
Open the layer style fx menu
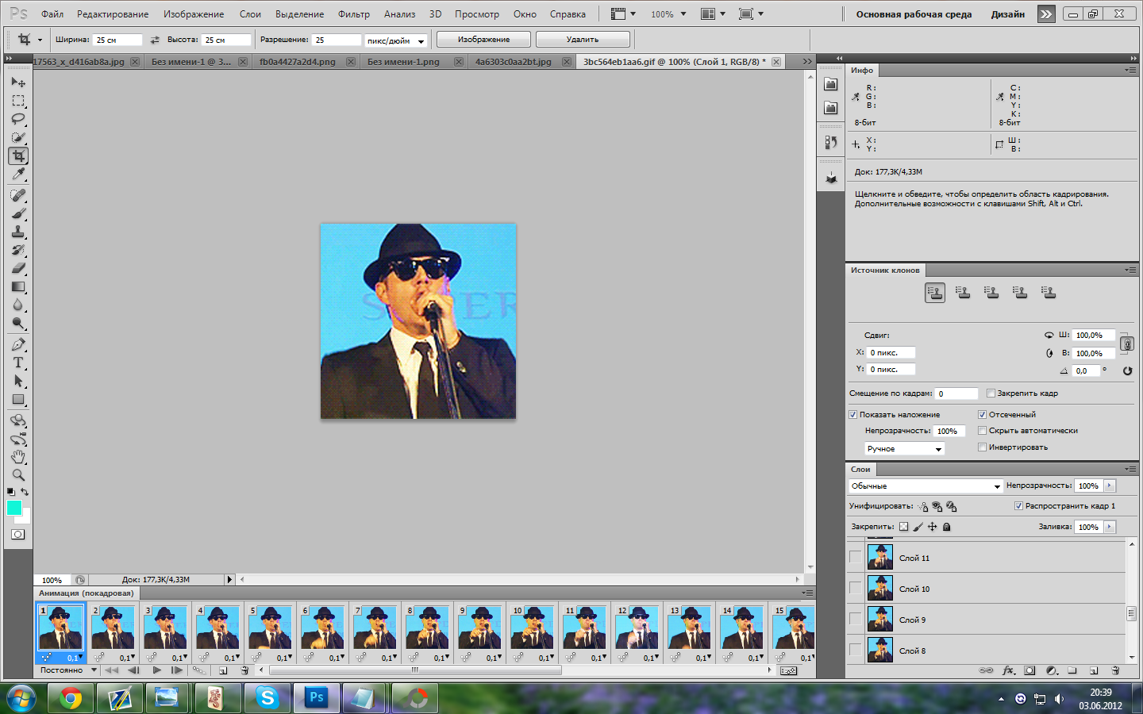(x=1008, y=670)
